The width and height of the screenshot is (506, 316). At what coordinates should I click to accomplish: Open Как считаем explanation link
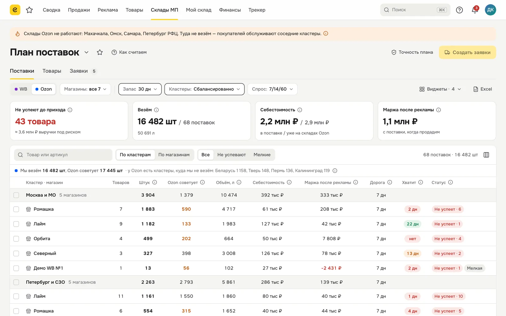pos(129,52)
